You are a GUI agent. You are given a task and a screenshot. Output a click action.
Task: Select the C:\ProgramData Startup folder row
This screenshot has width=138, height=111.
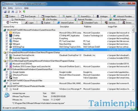pyautogui.click(x=67, y=52)
